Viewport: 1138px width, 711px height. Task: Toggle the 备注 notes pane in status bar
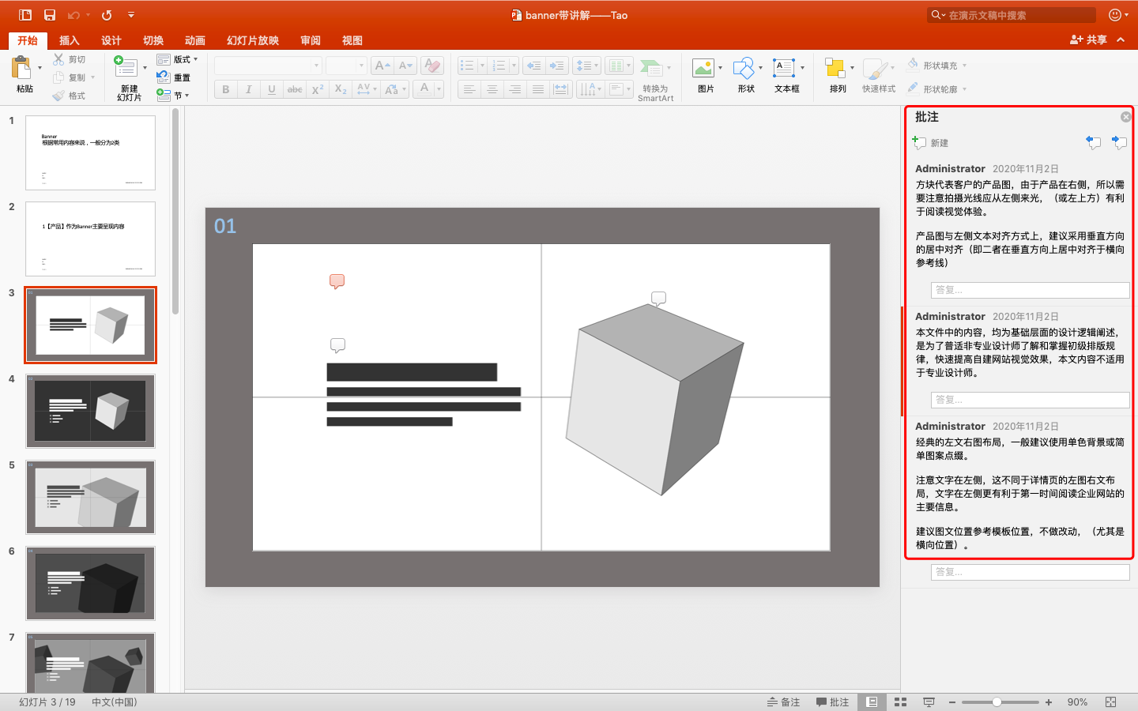783,702
